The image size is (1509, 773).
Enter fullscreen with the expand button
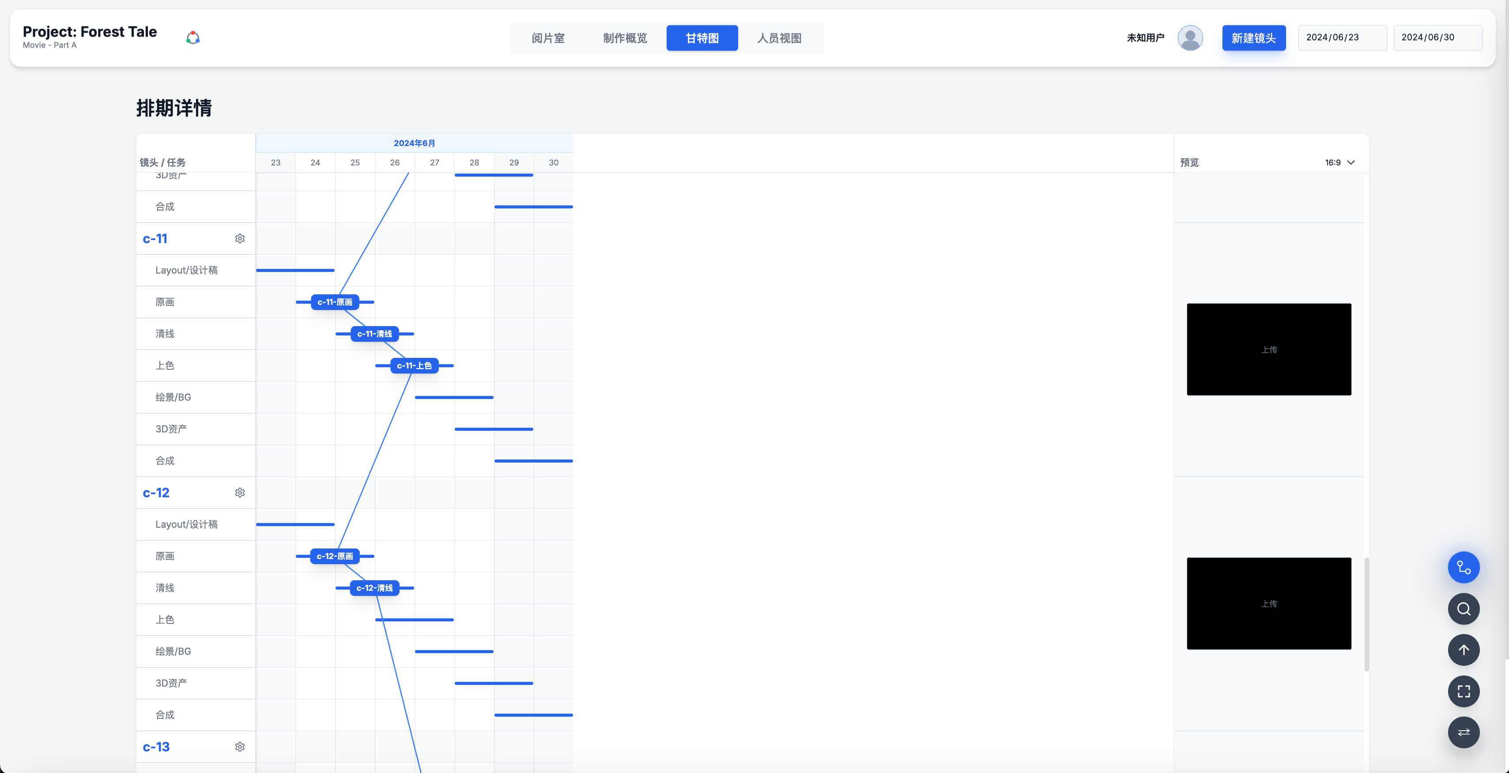(x=1464, y=691)
